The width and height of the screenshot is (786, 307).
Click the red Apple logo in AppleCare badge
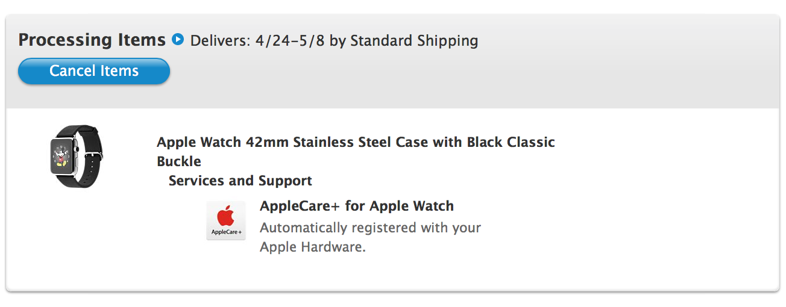225,215
